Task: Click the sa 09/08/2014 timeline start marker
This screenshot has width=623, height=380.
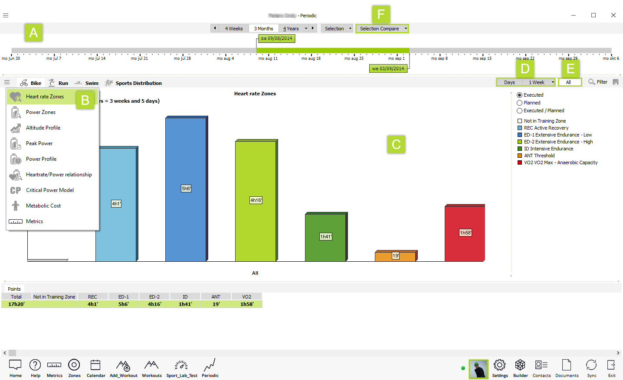Action: [x=276, y=39]
